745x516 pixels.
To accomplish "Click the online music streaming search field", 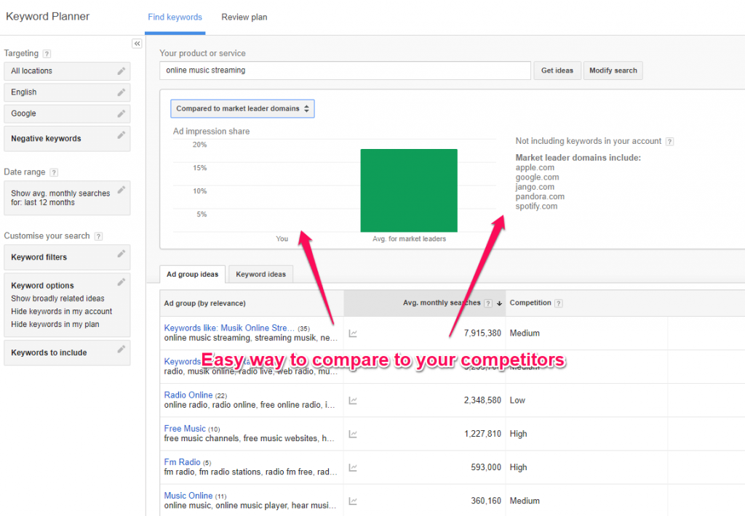I will click(345, 70).
